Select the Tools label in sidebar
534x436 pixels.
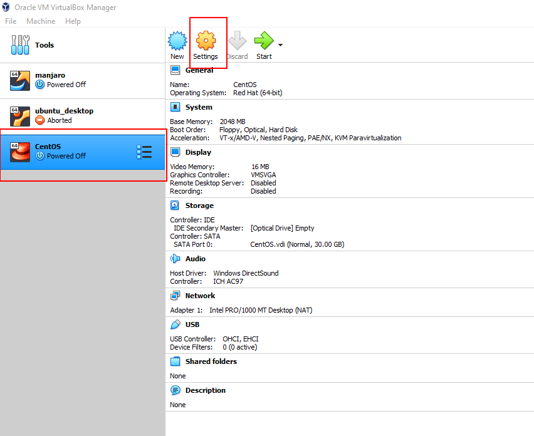(x=45, y=45)
